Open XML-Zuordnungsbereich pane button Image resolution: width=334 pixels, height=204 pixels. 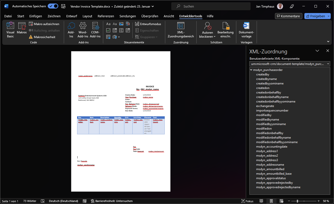(x=181, y=30)
